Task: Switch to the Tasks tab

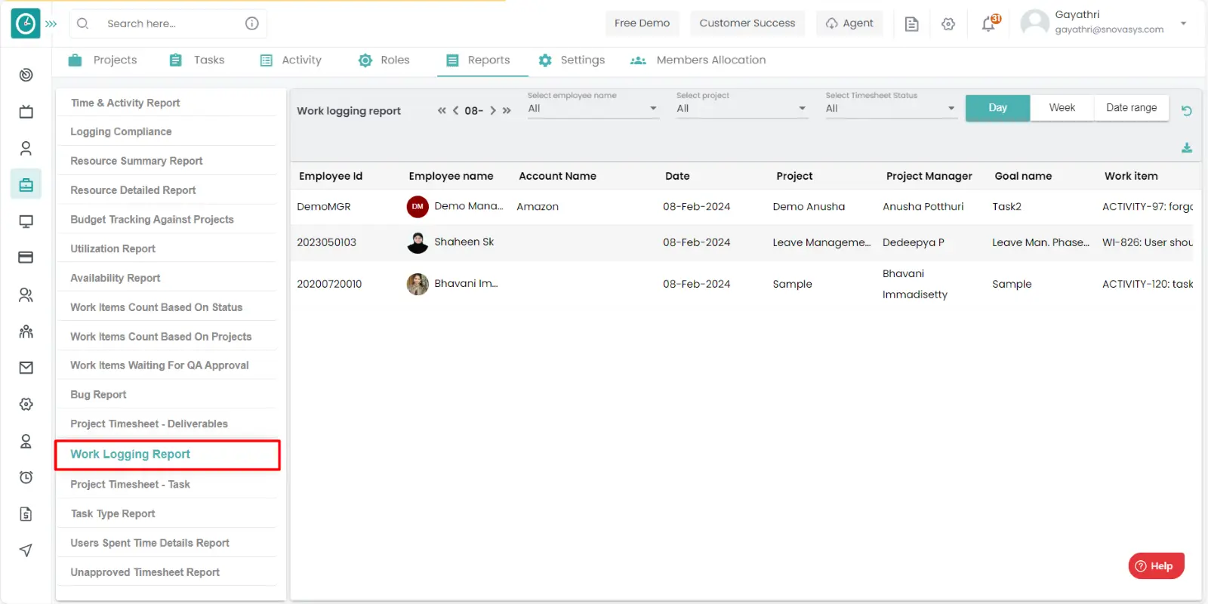Action: point(197,60)
